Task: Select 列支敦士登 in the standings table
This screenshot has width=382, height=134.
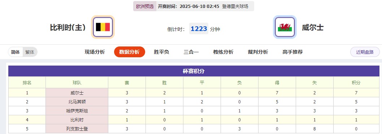Action: (x=77, y=129)
